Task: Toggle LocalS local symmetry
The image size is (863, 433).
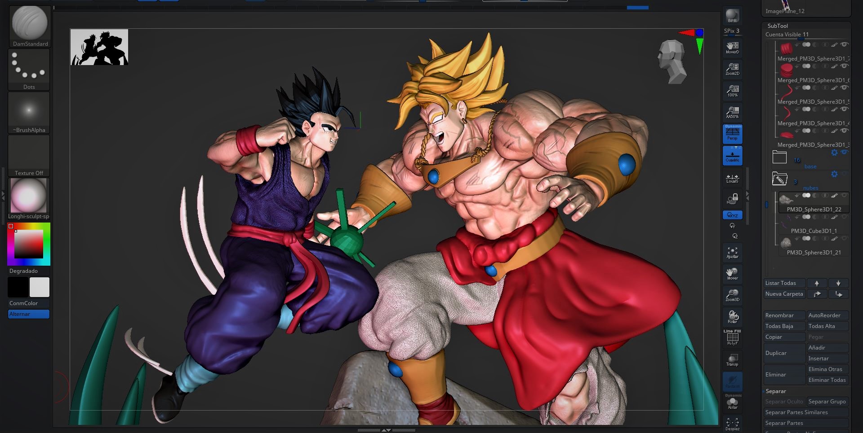Action: pos(733,178)
